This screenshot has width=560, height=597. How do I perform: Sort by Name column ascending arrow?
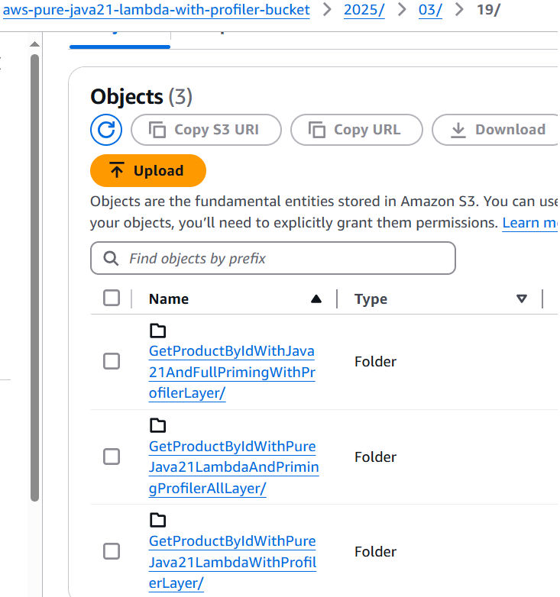[316, 298]
